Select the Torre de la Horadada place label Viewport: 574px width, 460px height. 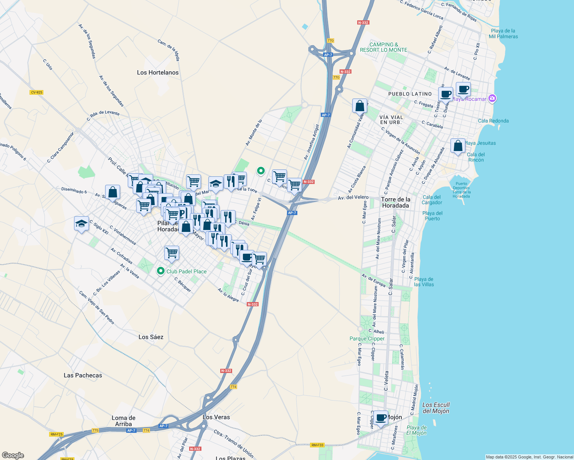tap(395, 202)
